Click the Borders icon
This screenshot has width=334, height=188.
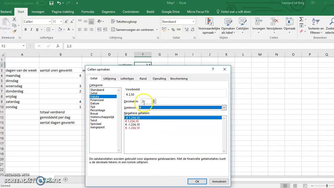pos(49,30)
